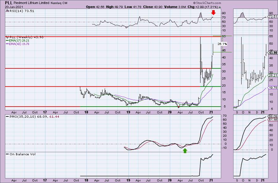Image resolution: width=278 pixels, height=183 pixels.
Task: Select the High 49.79 value
Action: 114,7
